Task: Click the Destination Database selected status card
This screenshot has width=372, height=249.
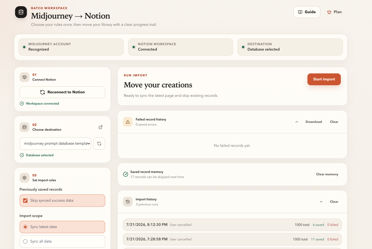Action: point(290,47)
